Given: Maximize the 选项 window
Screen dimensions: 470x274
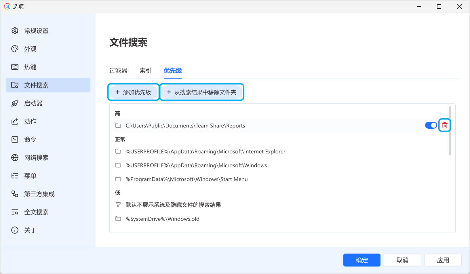Looking at the screenshot, I should (439, 6).
